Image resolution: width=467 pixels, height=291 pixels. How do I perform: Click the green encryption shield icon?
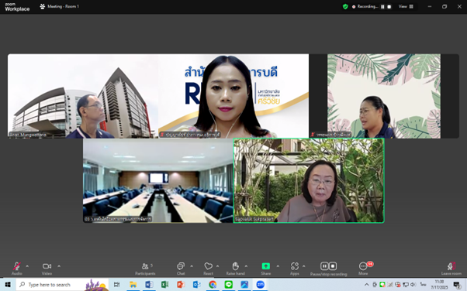coord(345,6)
